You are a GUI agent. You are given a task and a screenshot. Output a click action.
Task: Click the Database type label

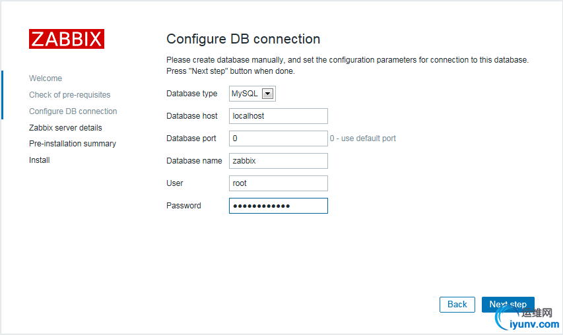pyautogui.click(x=191, y=94)
